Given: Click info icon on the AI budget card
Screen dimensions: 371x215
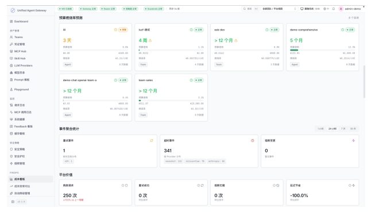Looking at the screenshot, I should pos(115,29).
